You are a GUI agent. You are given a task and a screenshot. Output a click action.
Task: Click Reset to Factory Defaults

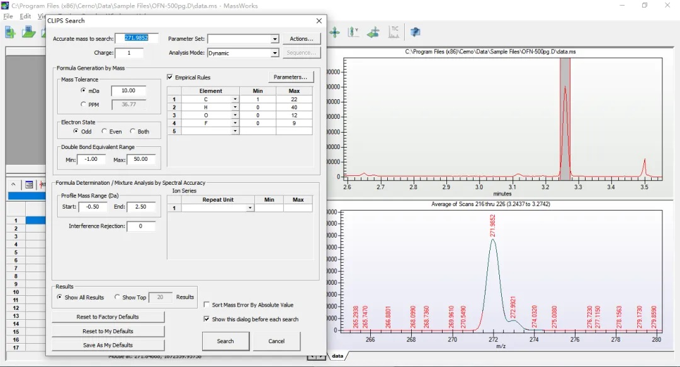[108, 317]
